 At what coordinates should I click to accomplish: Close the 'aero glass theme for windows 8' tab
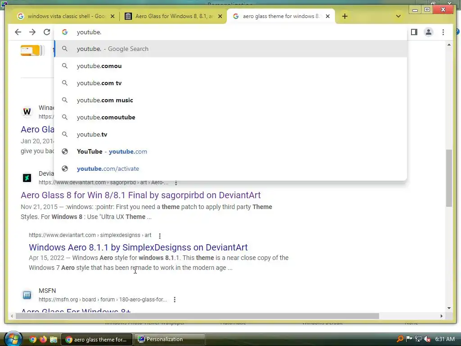(x=328, y=17)
